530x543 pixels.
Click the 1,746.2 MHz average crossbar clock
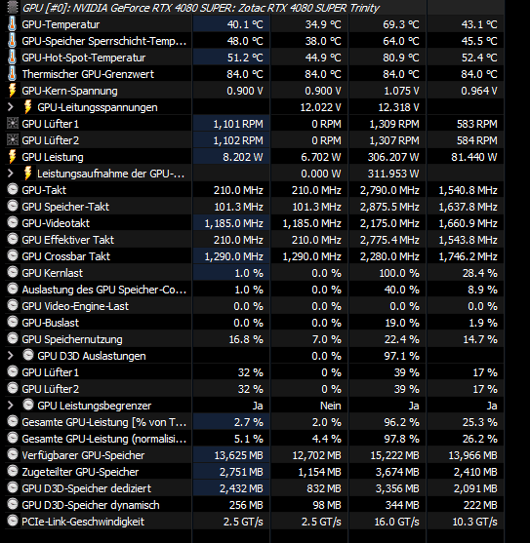pyautogui.click(x=468, y=256)
